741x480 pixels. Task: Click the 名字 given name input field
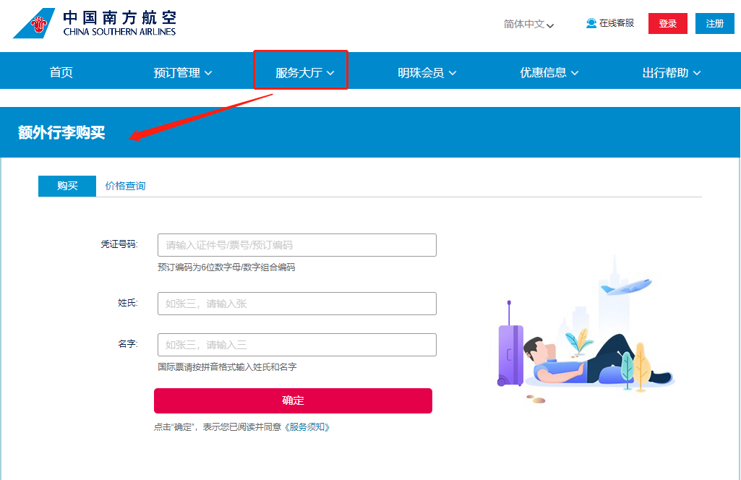[296, 345]
